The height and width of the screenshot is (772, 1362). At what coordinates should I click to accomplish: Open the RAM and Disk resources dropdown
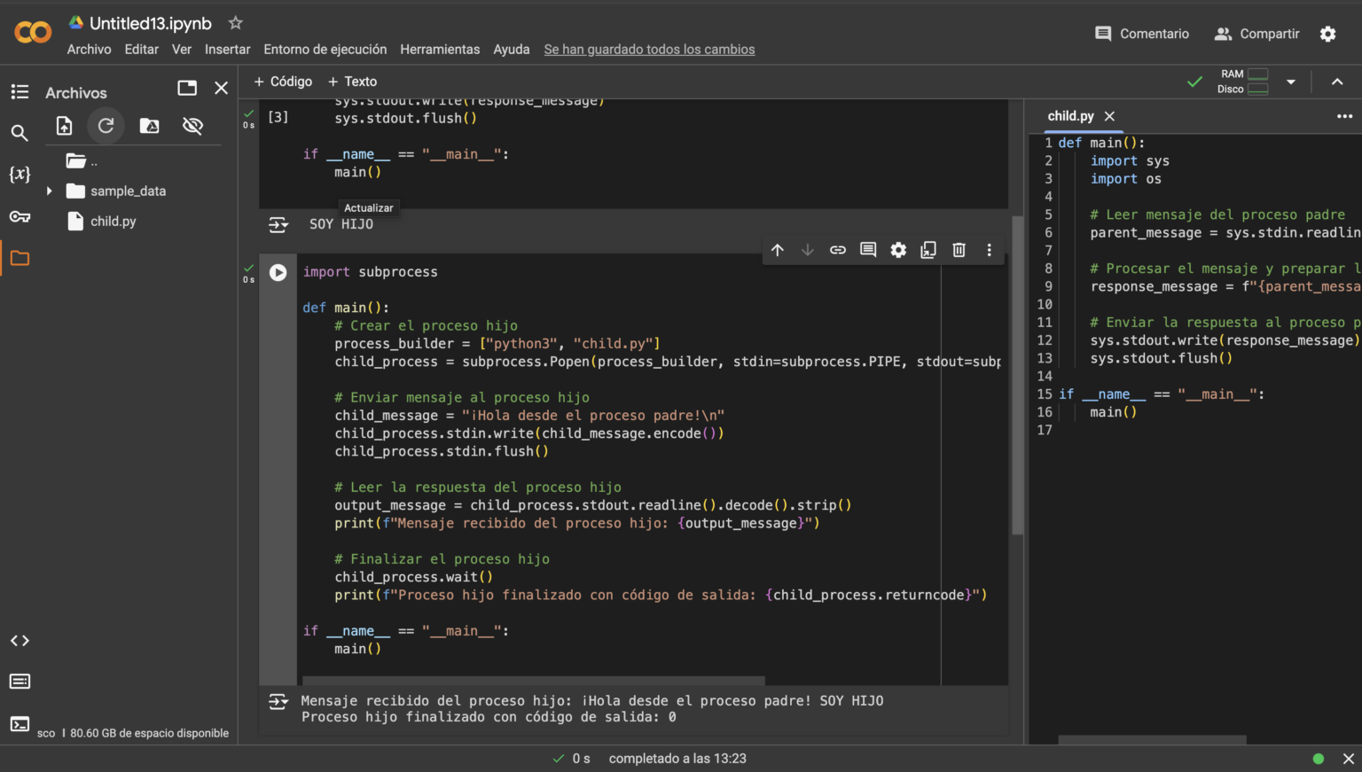click(x=1291, y=81)
